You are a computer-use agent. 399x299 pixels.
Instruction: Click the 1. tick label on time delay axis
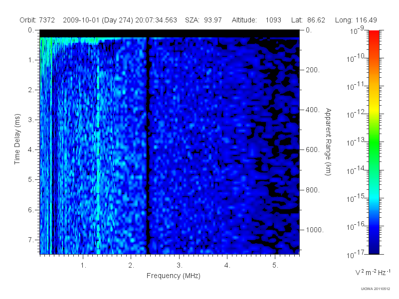click(x=31, y=60)
